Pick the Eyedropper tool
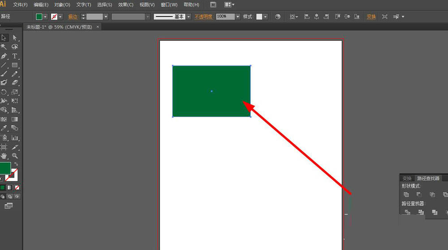 pos(4,128)
